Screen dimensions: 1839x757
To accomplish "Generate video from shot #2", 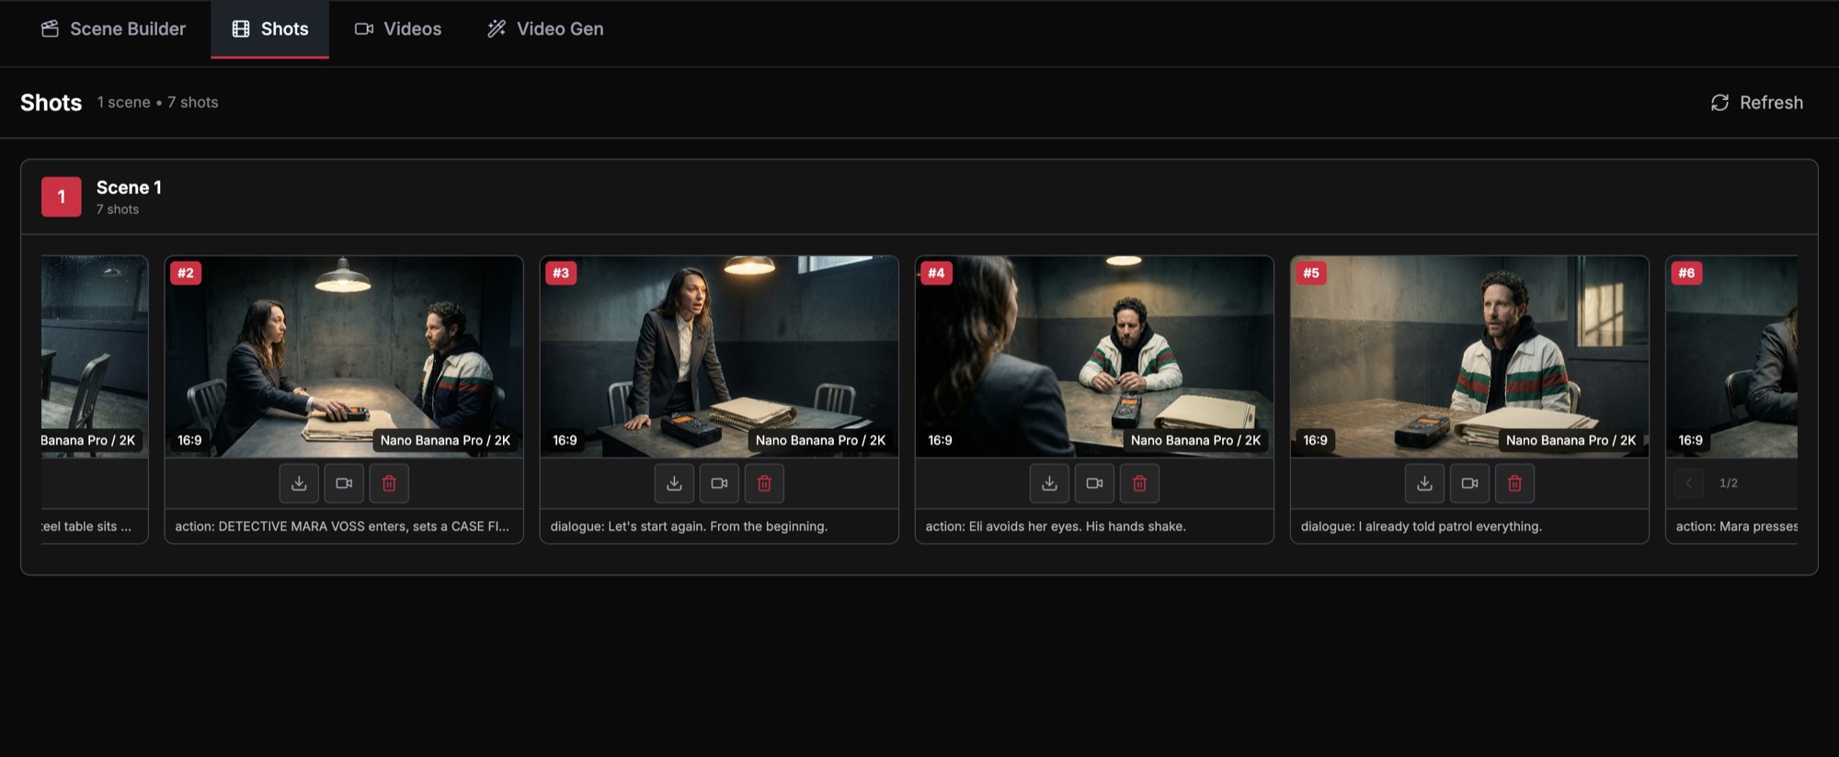I will click(344, 483).
